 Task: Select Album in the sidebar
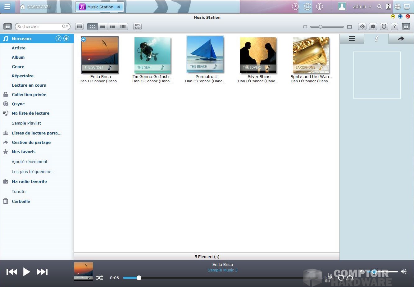[18, 57]
